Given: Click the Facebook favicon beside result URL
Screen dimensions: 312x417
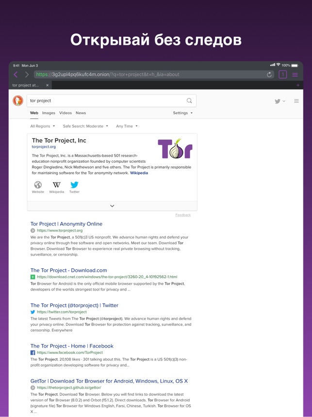Looking at the screenshot, I should pyautogui.click(x=33, y=353).
